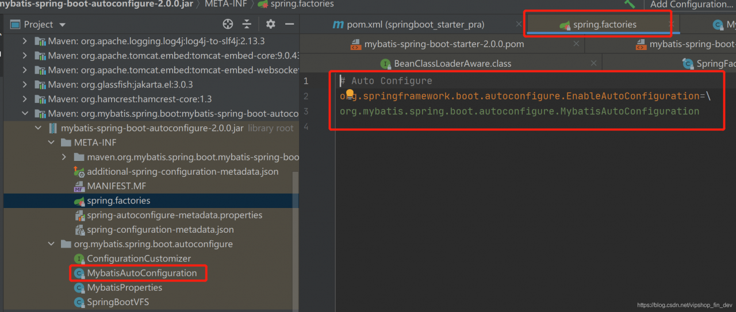Open the SpringFac... class tab

pos(708,63)
